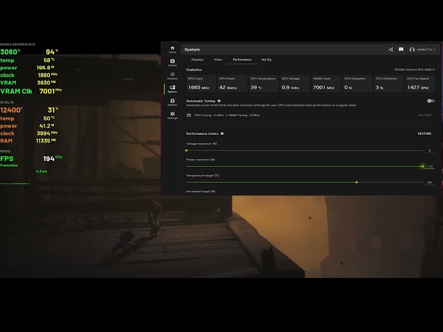Image resolution: width=443 pixels, height=332 pixels.
Task: Click the share icon in the header
Action: point(390,49)
